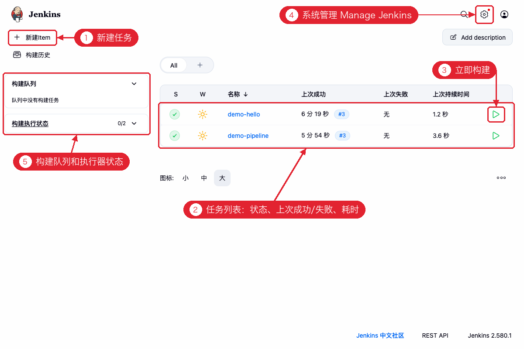Sort jobs by 名称 column
The image size is (524, 349).
238,94
